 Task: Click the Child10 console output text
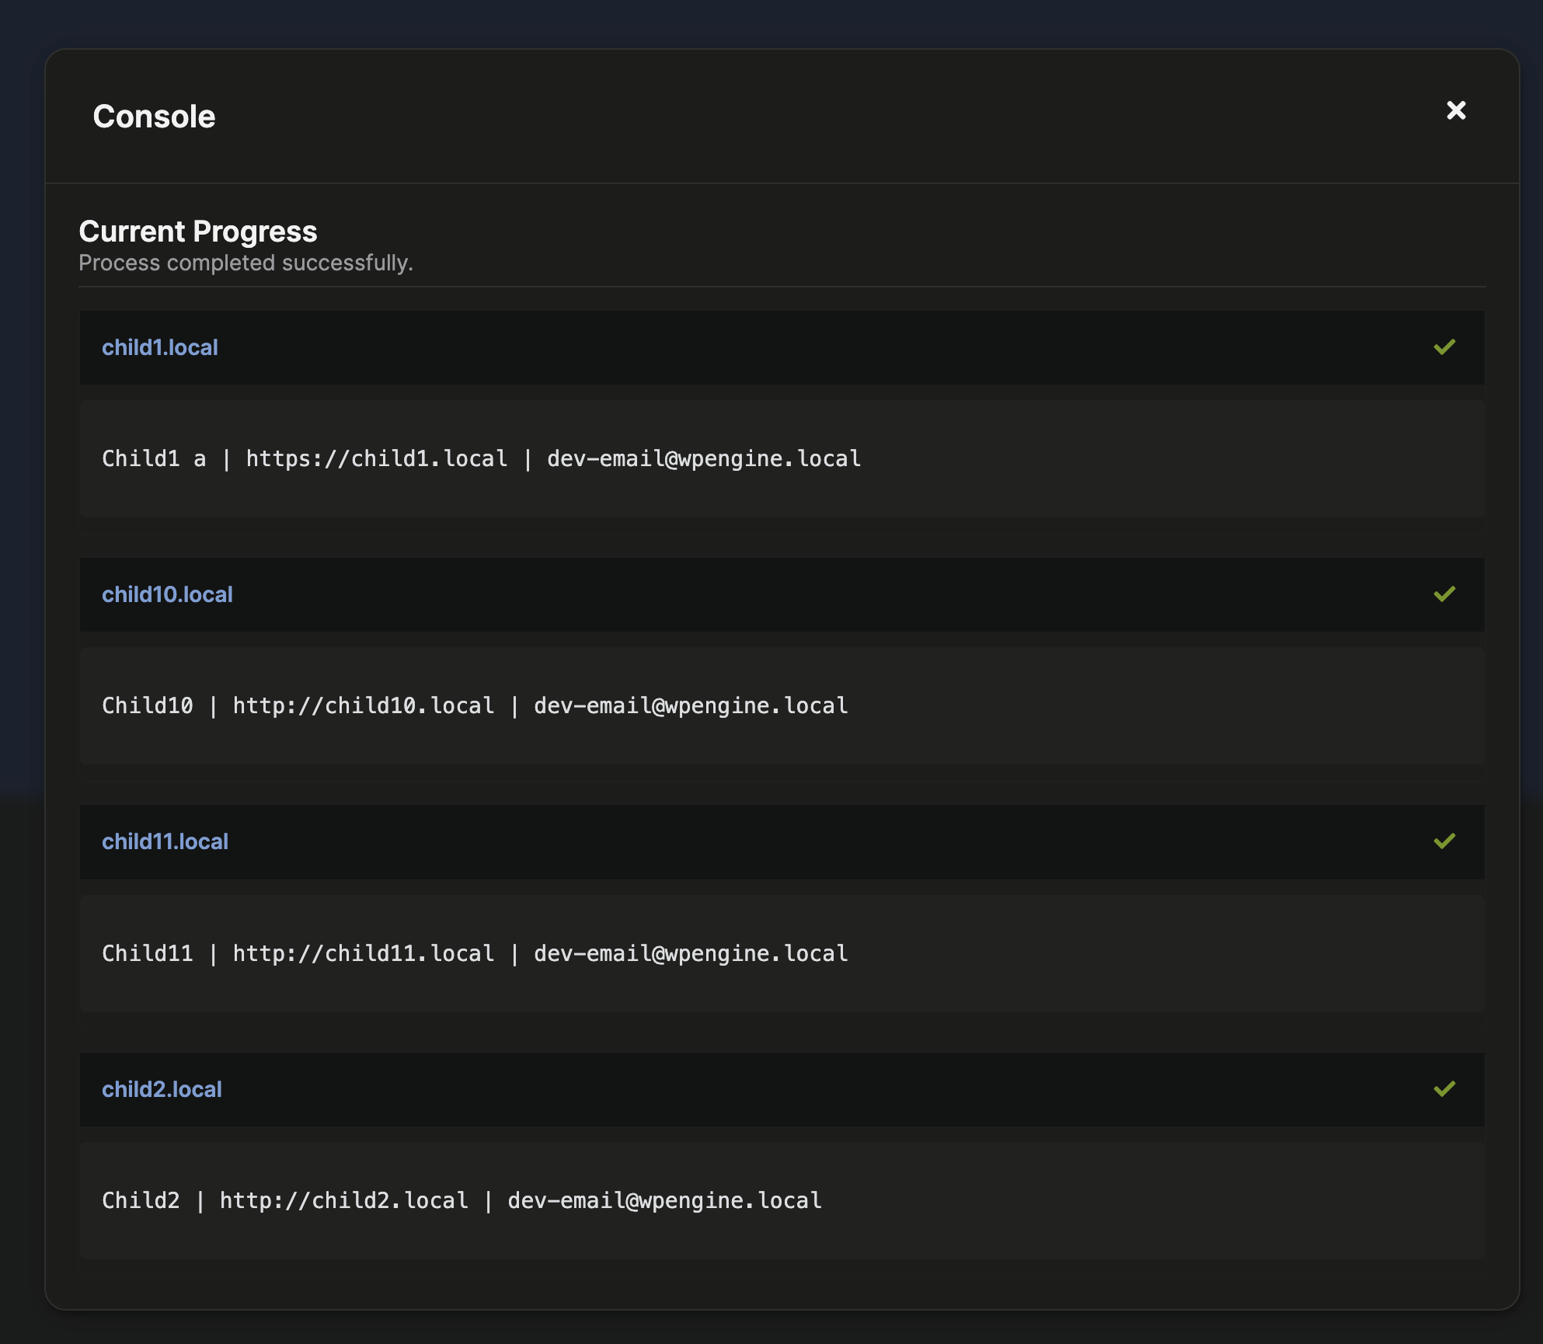pyautogui.click(x=475, y=705)
